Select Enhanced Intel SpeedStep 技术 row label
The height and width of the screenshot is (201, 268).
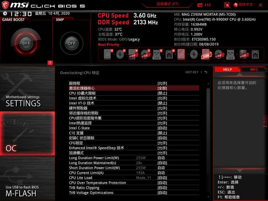pyautogui.click(x=96, y=148)
